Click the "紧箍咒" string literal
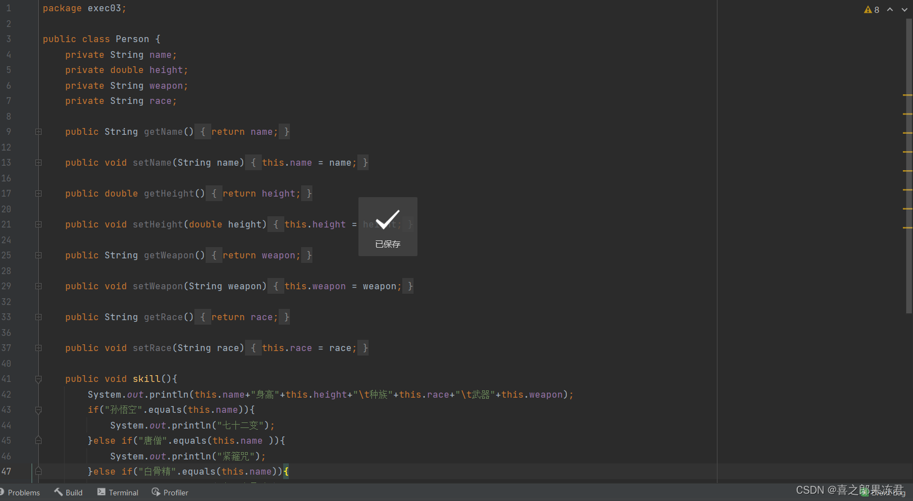913x501 pixels. (x=237, y=457)
